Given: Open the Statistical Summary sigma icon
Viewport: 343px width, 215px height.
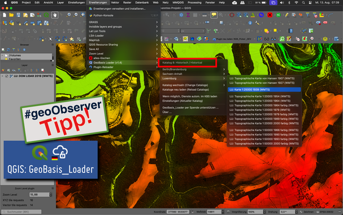Looking at the screenshot, I should 188,15.
